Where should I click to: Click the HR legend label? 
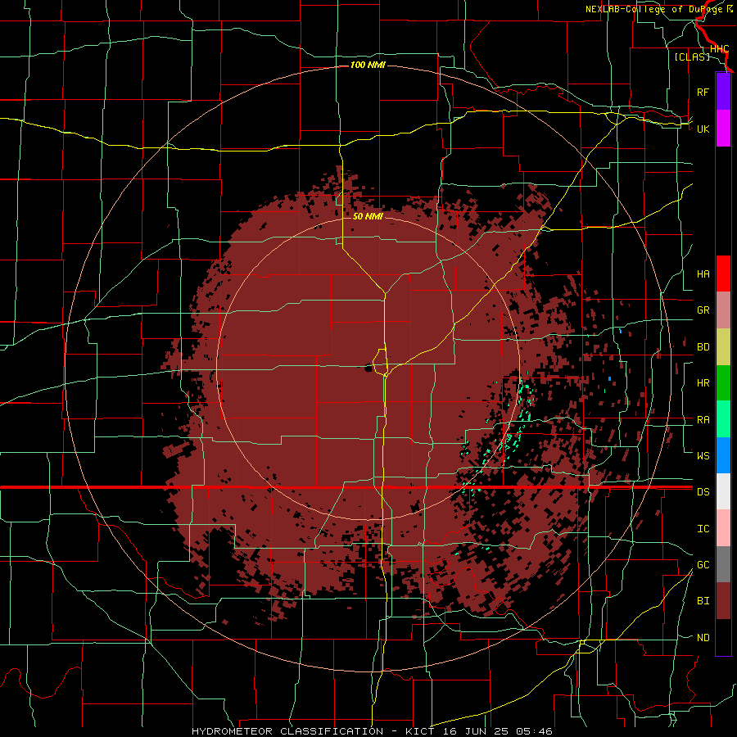pos(703,383)
